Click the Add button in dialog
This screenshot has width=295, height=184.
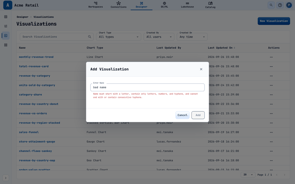198,115
